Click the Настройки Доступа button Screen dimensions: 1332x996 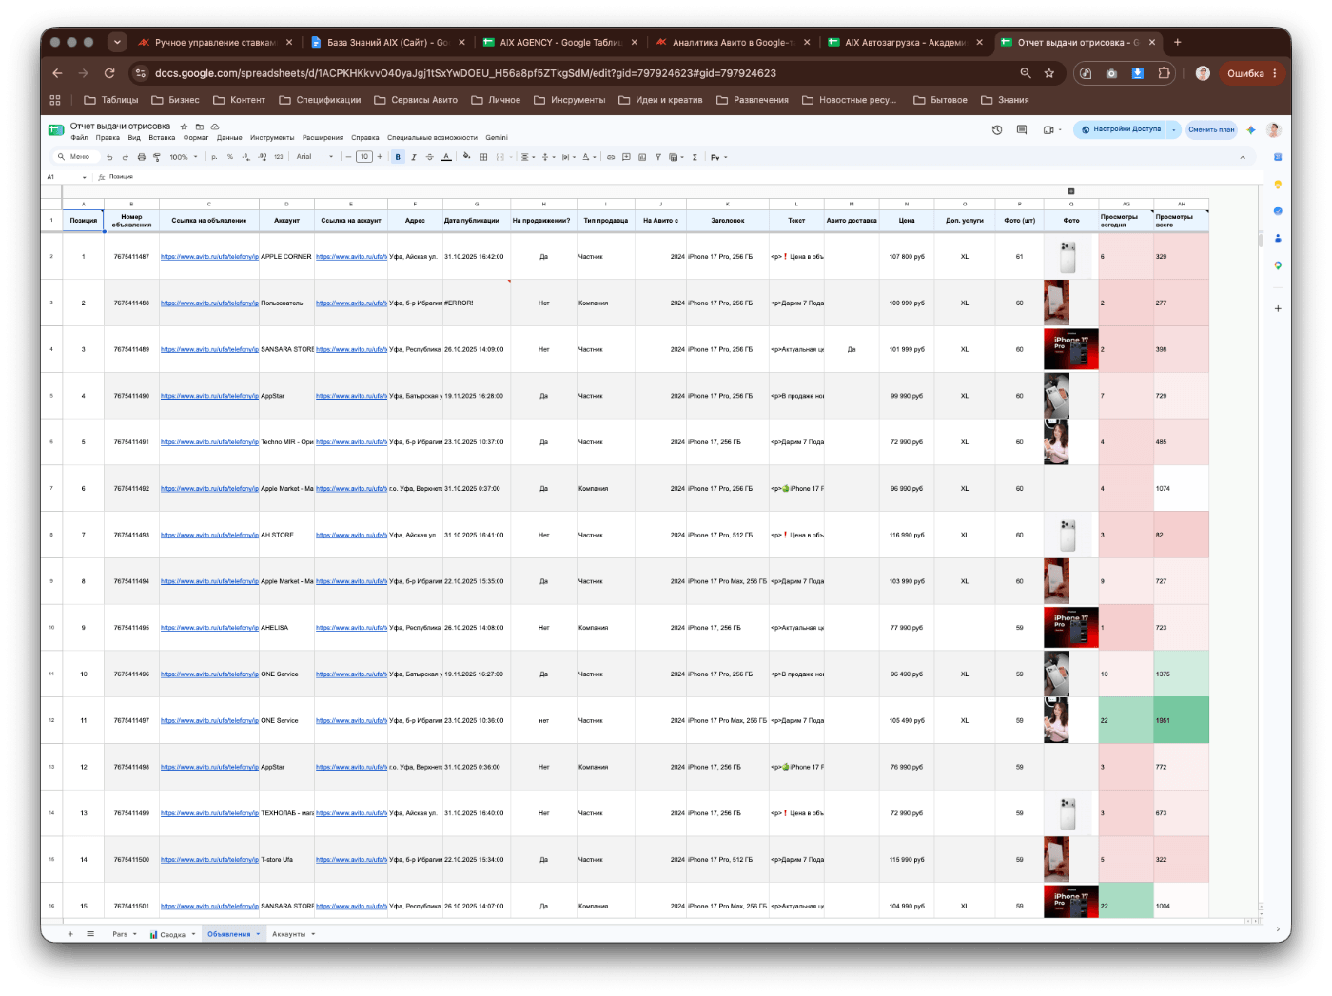[1121, 129]
